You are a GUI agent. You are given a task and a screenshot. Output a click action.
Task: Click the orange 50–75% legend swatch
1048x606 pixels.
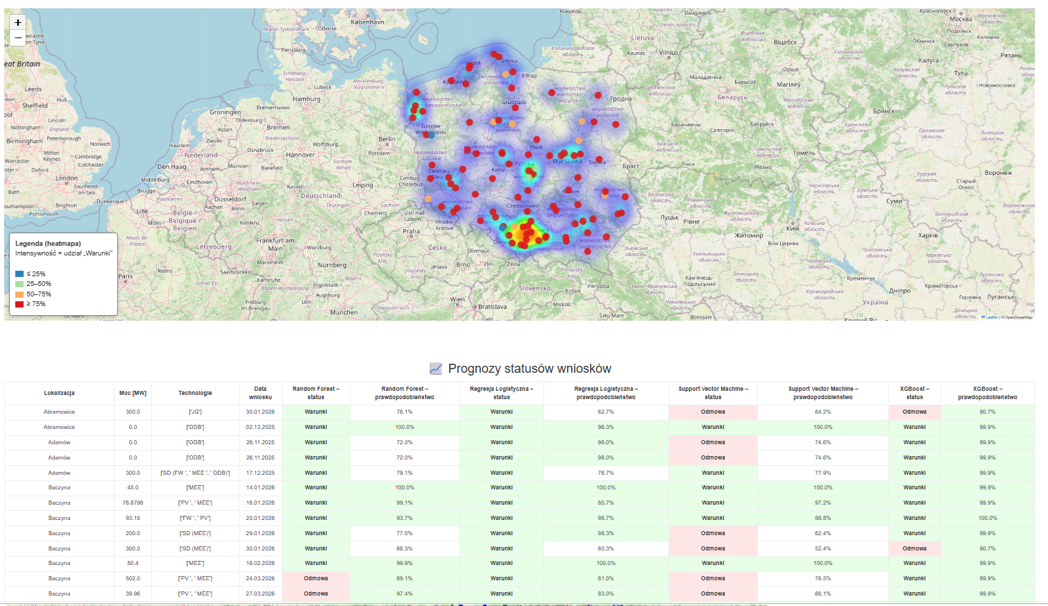(19, 294)
